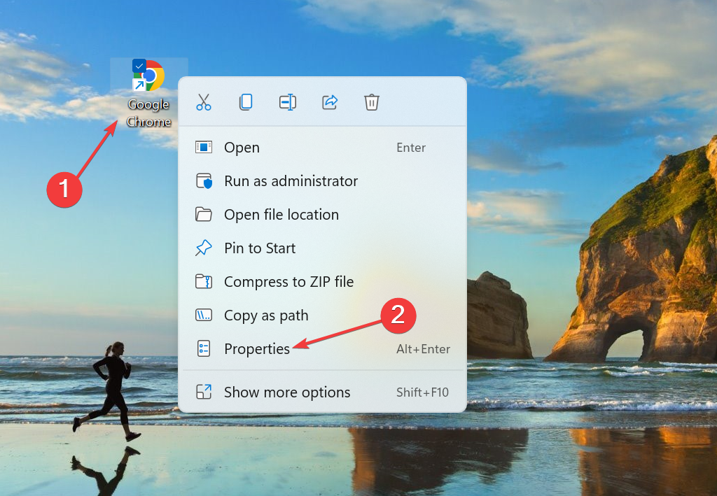The width and height of the screenshot is (717, 496).
Task: Pin Chrome to Start
Action: tap(259, 248)
